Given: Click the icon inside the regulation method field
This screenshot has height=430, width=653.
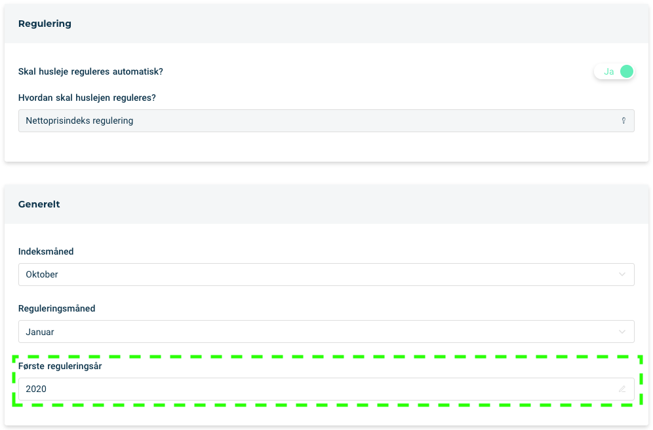Looking at the screenshot, I should coord(623,120).
